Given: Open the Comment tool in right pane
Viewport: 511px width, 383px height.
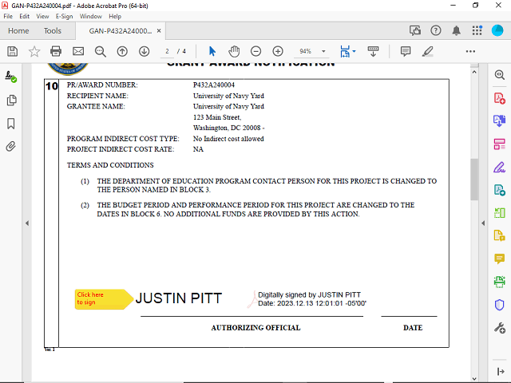Looking at the screenshot, I should coord(500,259).
